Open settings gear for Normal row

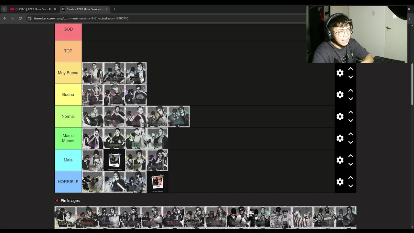click(x=340, y=116)
